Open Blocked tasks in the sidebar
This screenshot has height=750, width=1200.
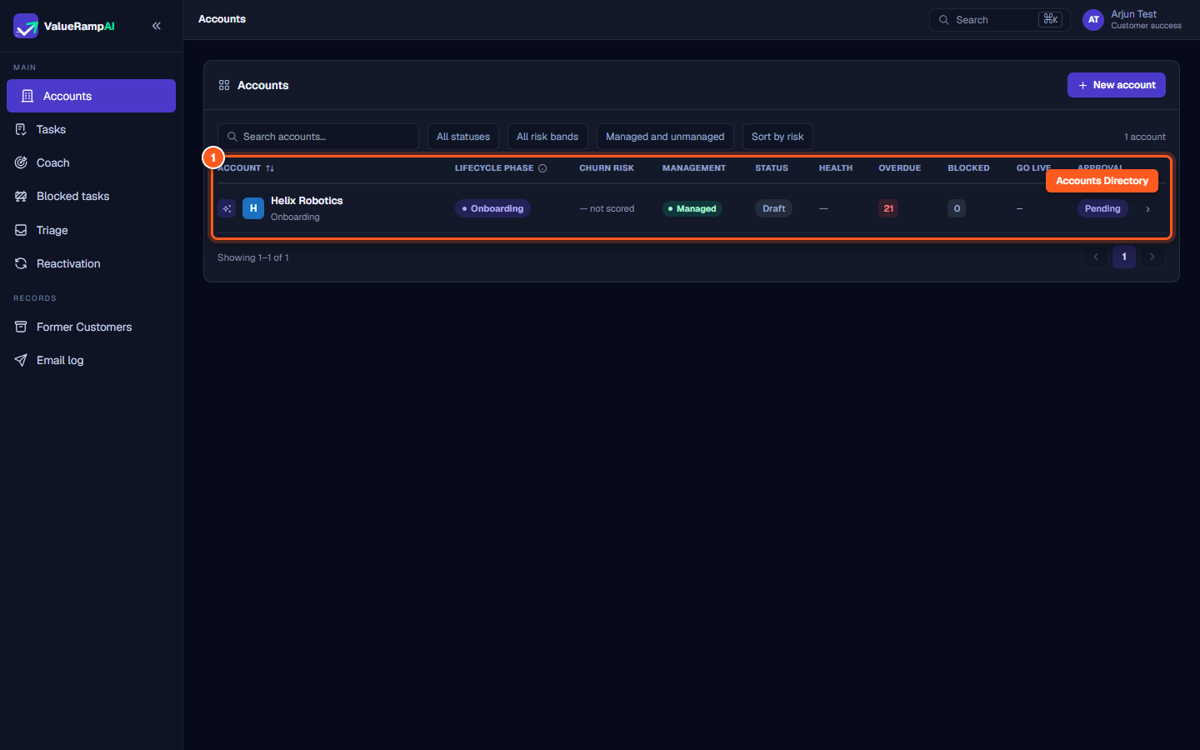tap(91, 196)
